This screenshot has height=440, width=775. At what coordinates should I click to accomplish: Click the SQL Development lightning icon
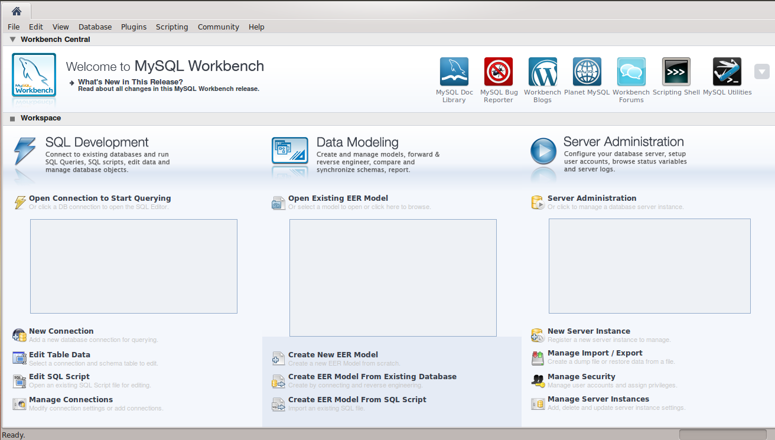(25, 152)
